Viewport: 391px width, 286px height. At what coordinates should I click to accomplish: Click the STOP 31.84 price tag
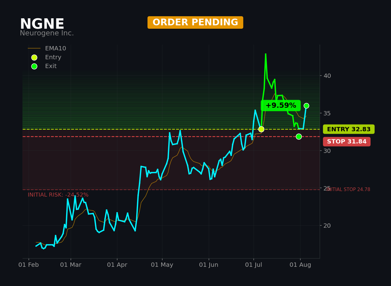pyautogui.click(x=347, y=142)
